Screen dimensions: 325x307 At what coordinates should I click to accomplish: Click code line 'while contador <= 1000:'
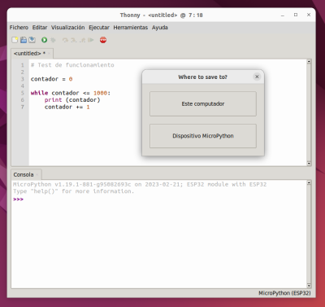pyautogui.click(x=71, y=93)
